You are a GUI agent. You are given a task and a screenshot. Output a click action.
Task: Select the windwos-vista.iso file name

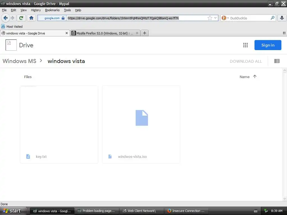coord(132,157)
